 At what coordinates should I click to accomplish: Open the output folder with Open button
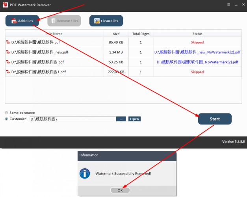[134, 119]
